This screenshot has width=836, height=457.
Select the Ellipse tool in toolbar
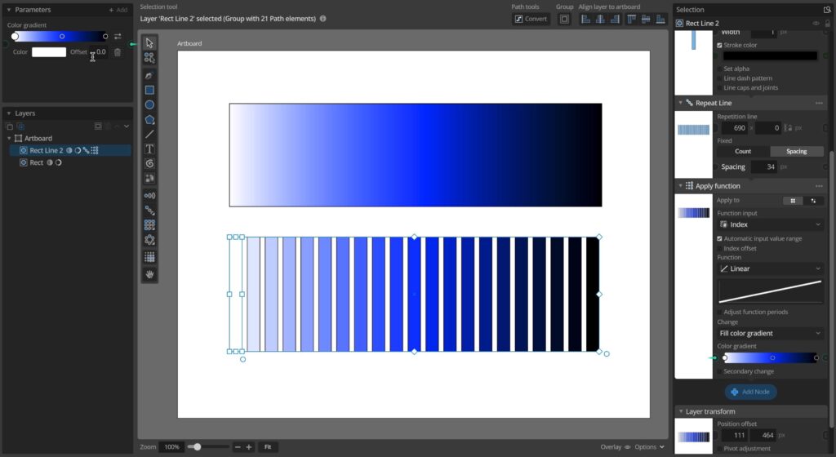click(x=149, y=105)
